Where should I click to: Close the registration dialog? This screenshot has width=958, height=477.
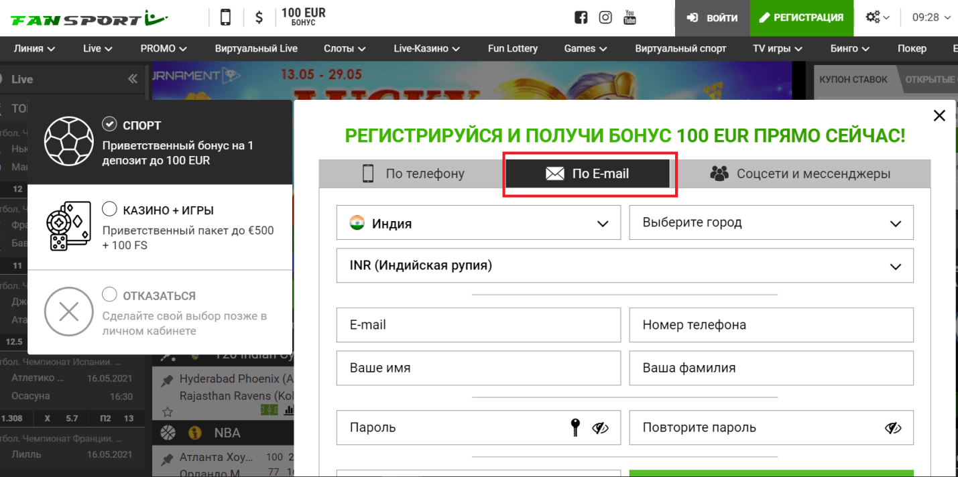939,116
